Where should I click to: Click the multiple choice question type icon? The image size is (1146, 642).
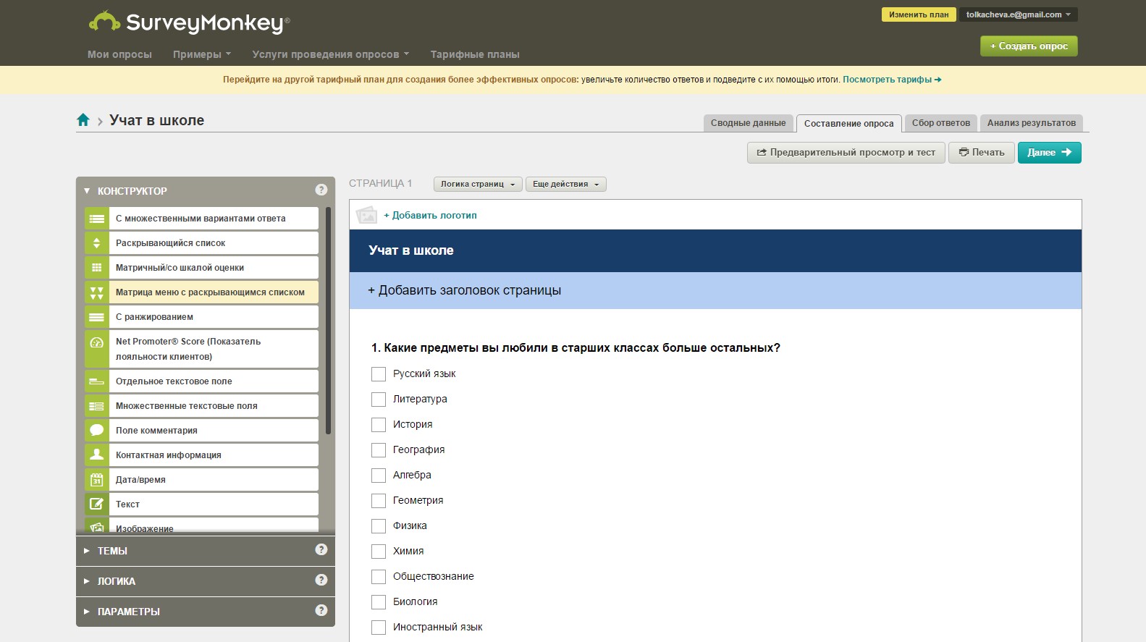tap(96, 219)
